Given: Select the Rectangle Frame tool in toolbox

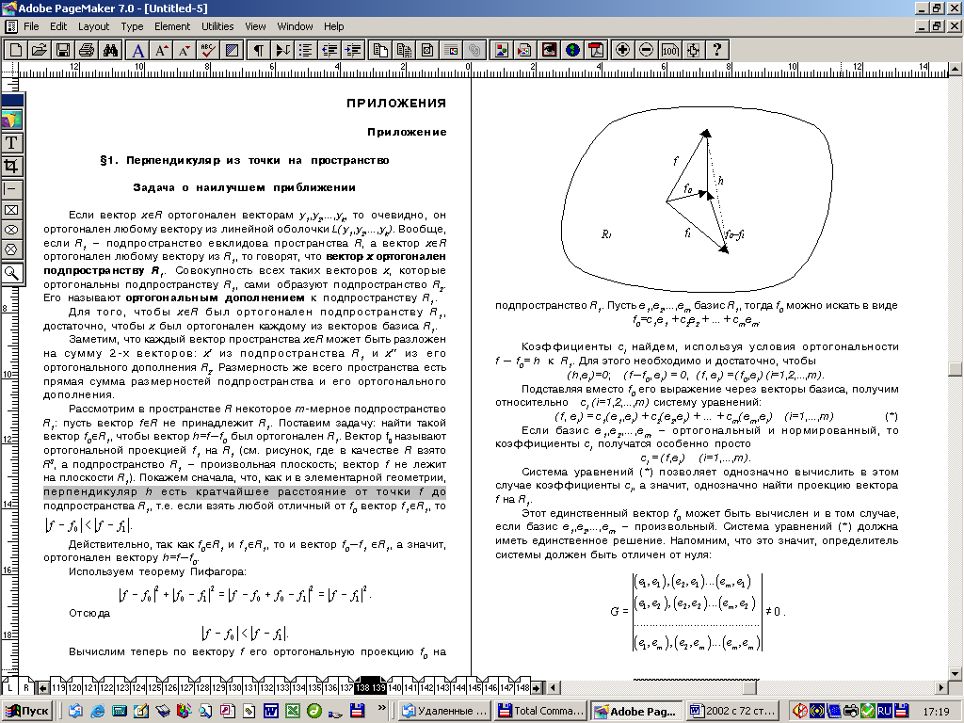Looking at the screenshot, I should pos(11,210).
